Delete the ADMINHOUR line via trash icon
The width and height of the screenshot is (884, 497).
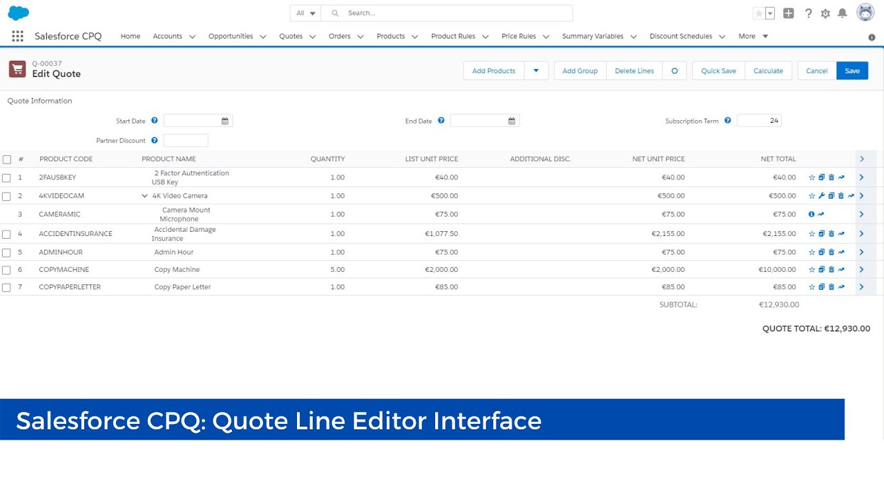[832, 253]
